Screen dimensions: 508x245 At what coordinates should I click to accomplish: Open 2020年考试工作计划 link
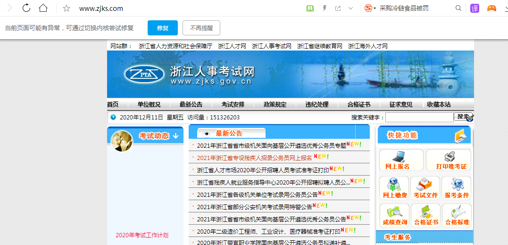tap(142, 235)
